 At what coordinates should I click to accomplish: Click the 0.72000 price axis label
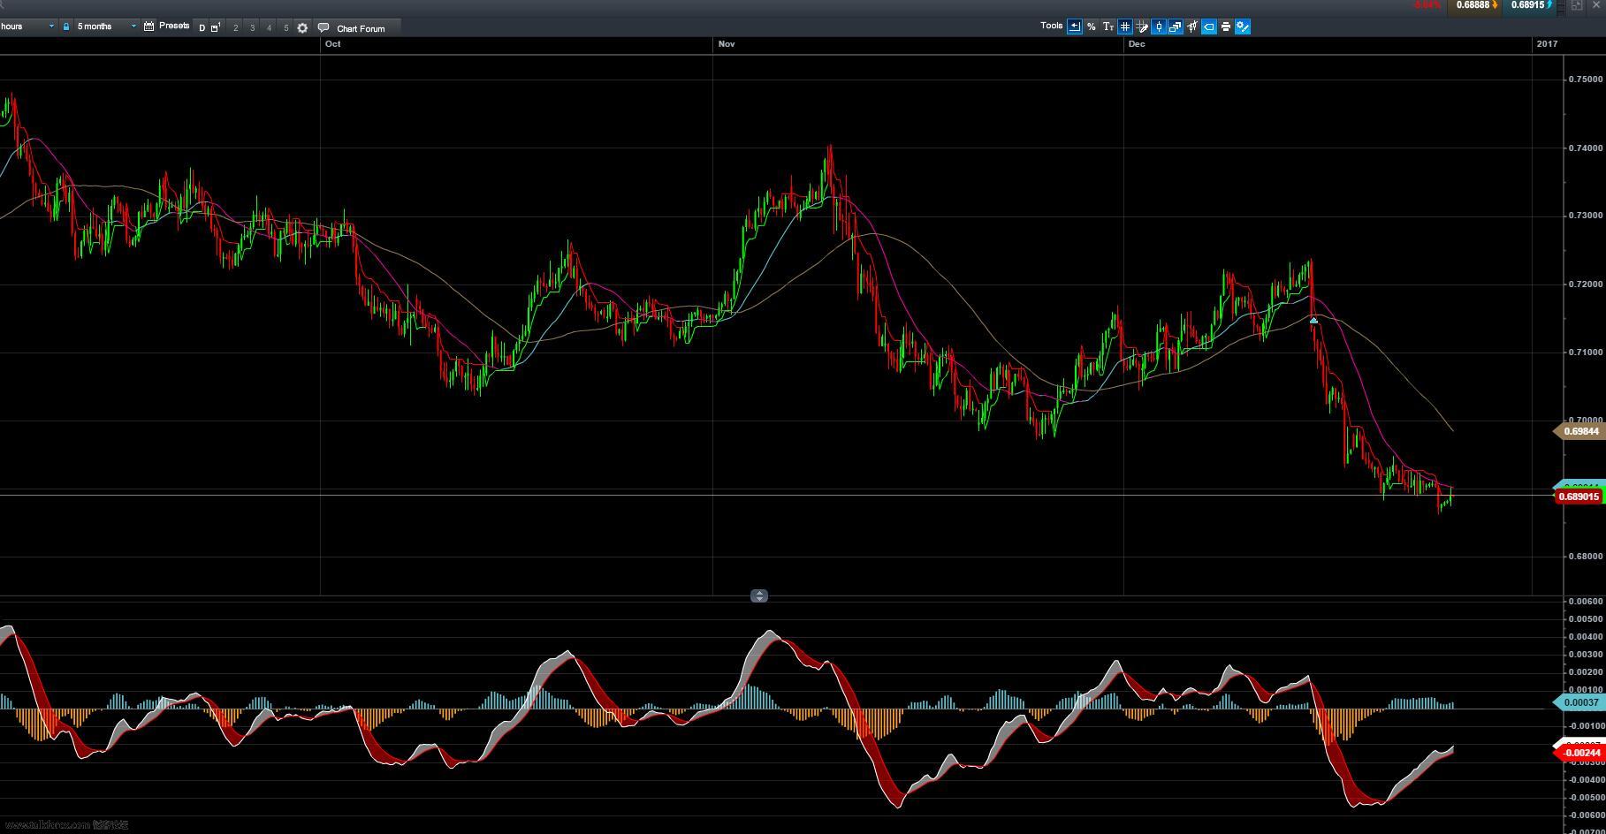click(x=1585, y=284)
